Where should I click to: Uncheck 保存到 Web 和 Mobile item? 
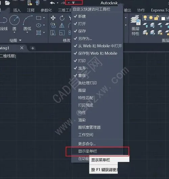97,53
